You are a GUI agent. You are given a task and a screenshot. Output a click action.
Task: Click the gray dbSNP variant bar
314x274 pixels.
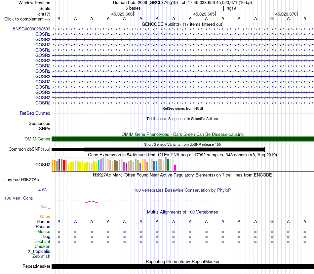click(x=175, y=149)
